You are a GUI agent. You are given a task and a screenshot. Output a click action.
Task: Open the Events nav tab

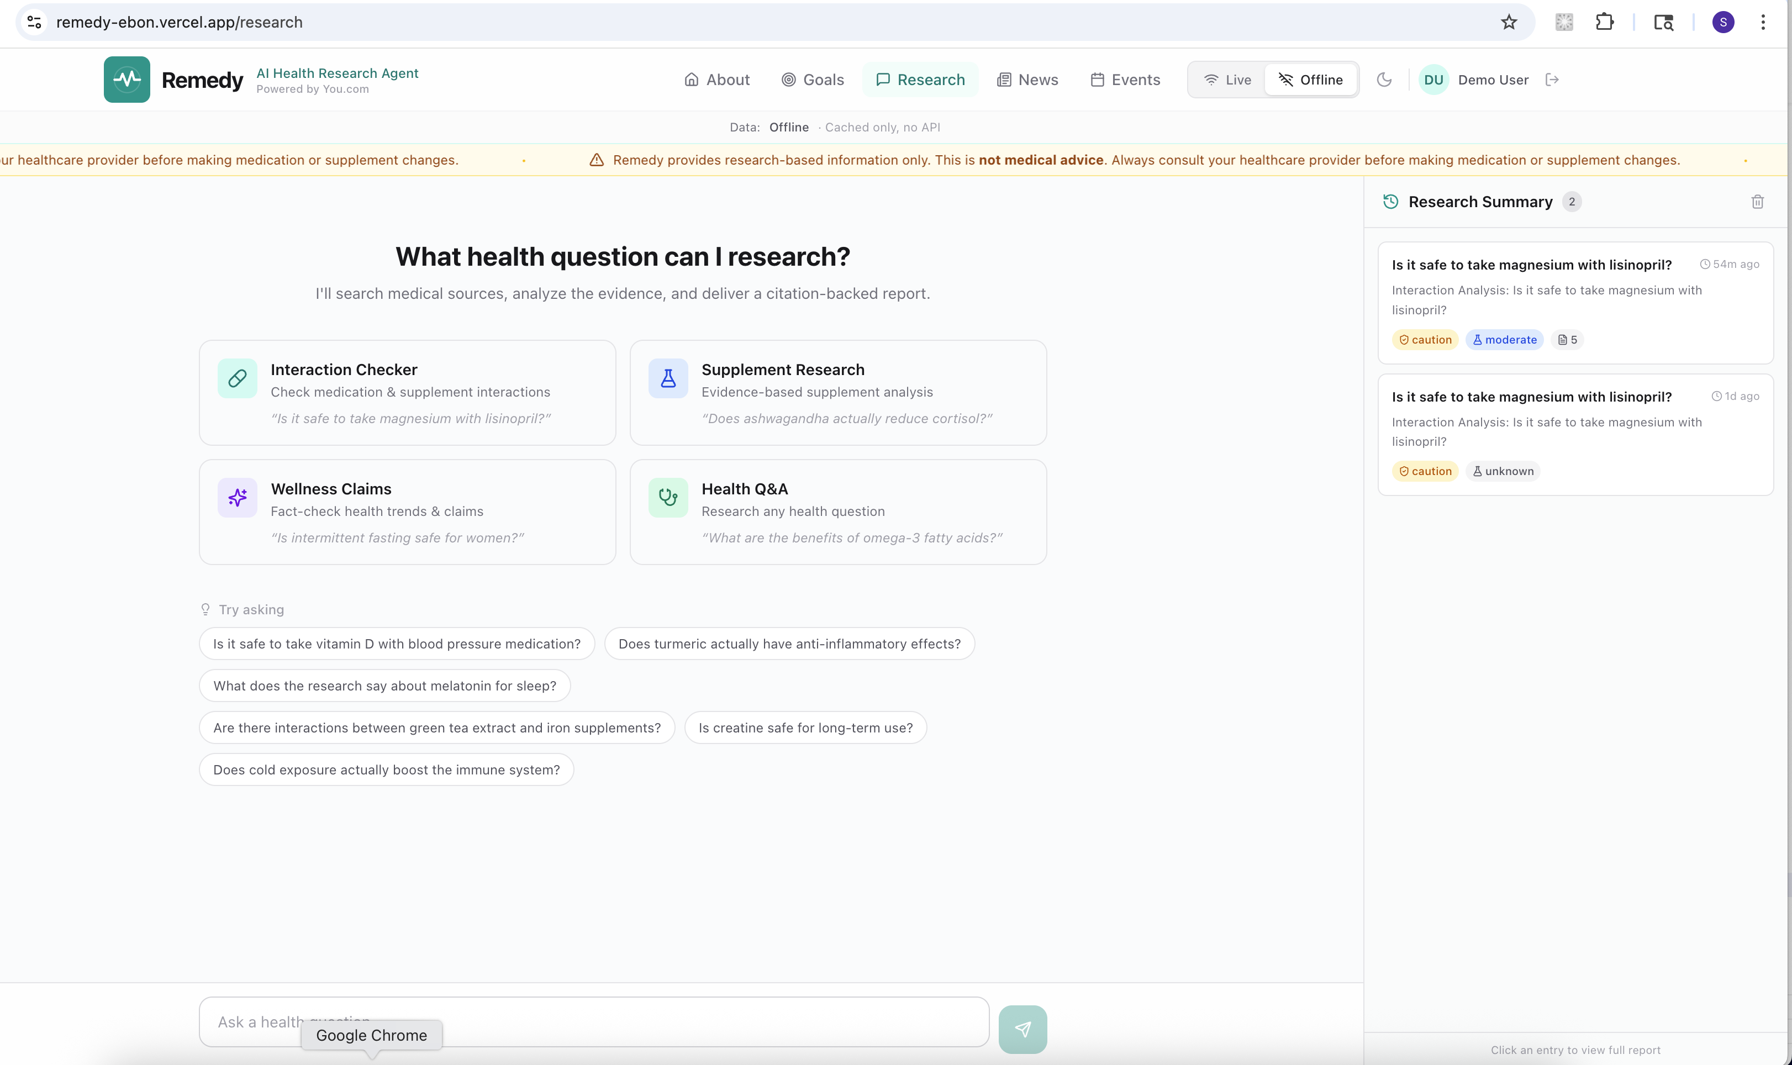tap(1125, 80)
